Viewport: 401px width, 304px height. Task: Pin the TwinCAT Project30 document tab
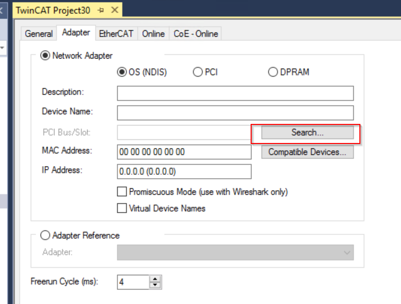tap(101, 10)
